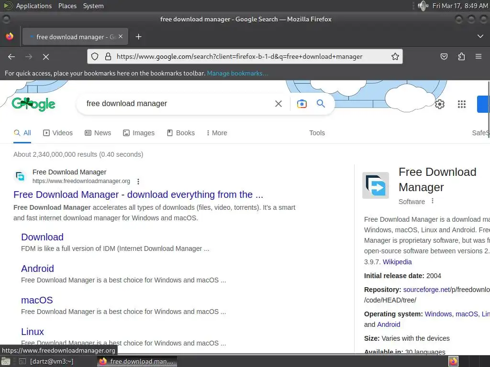Switch to Books results
The height and width of the screenshot is (367, 490).
point(181,133)
